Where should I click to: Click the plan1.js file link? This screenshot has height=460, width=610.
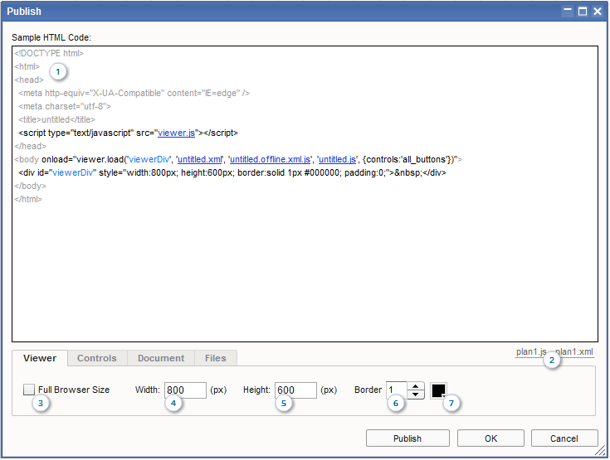coord(531,351)
